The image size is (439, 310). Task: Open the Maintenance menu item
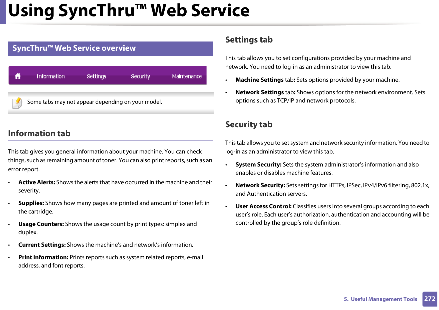(x=187, y=76)
